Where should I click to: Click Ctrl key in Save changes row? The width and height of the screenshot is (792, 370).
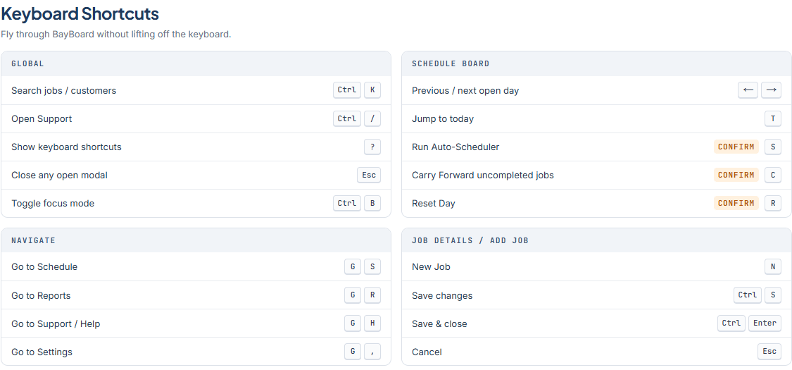pos(748,295)
